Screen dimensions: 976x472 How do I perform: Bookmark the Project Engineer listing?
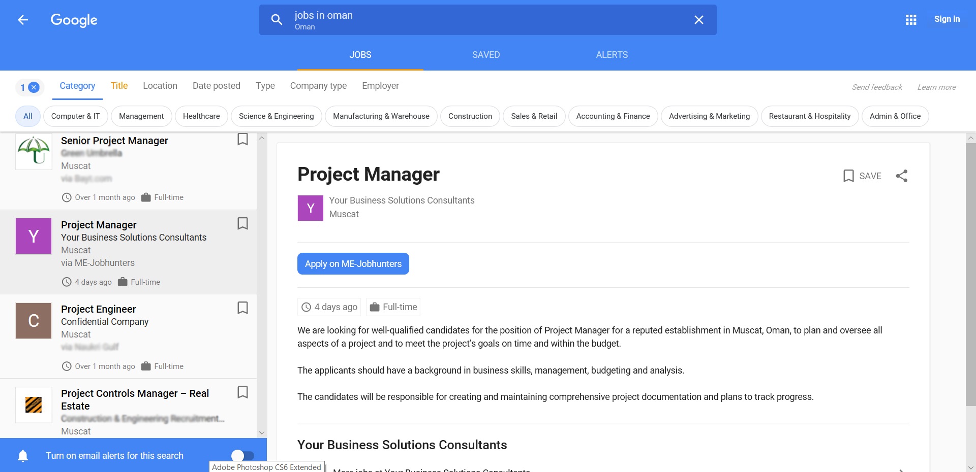click(242, 308)
